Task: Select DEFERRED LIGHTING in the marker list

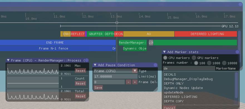Action: pos(181,97)
